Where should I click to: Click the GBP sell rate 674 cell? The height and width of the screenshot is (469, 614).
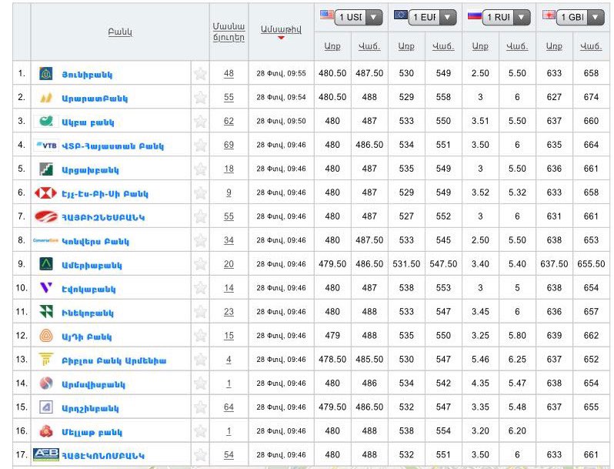591,97
